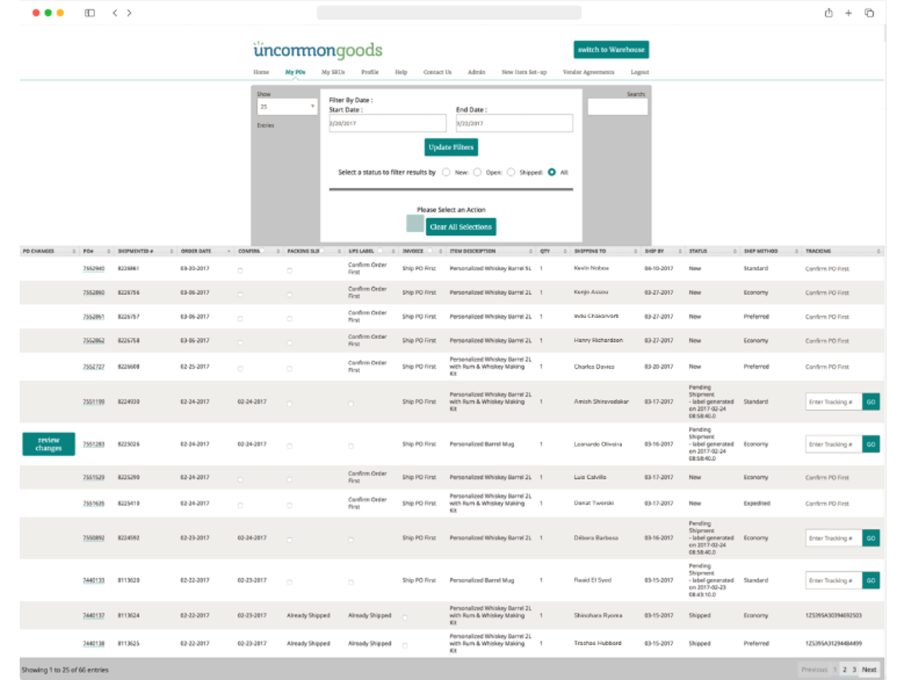Image resolution: width=907 pixels, height=680 pixels.
Task: Sort table by Shipment ID column header
Action: click(x=145, y=251)
